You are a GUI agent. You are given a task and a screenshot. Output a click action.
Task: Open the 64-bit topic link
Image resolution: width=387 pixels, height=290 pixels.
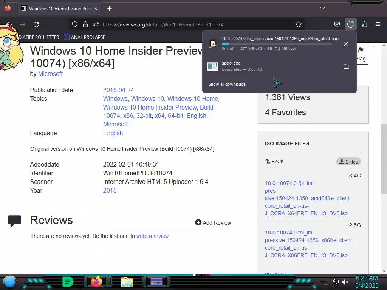(x=175, y=116)
